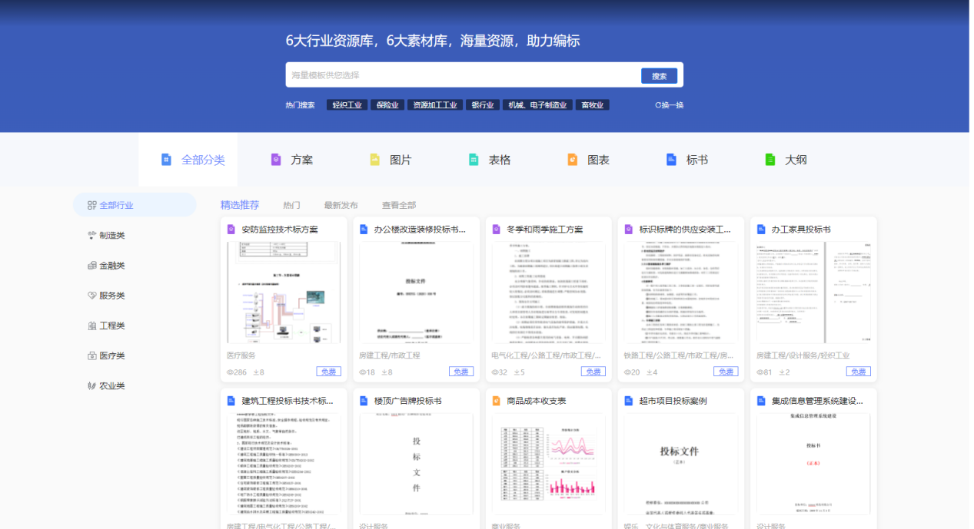
Task: Switch to the 最新发布 tab
Action: tap(341, 205)
